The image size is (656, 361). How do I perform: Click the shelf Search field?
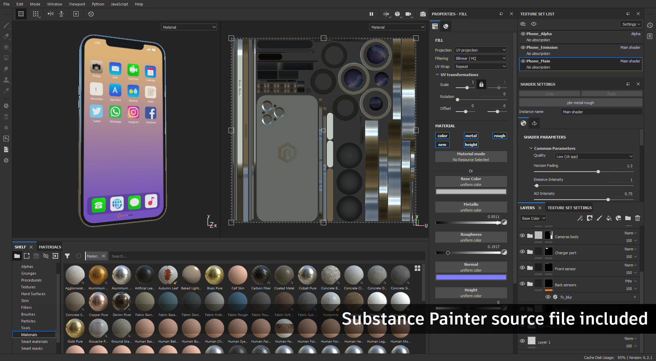tap(267, 256)
